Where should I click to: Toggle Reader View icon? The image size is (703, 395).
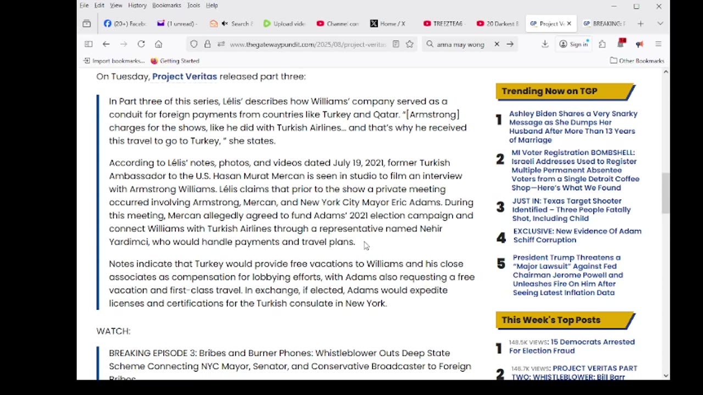click(x=395, y=44)
